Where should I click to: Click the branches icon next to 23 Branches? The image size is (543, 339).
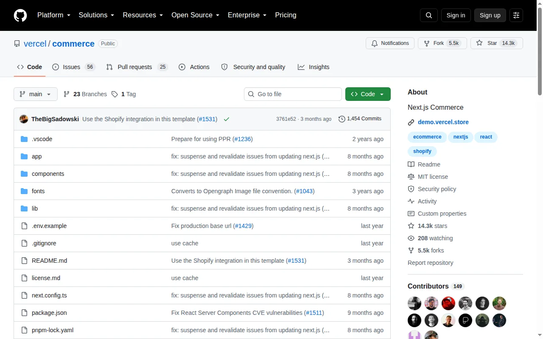coord(67,94)
